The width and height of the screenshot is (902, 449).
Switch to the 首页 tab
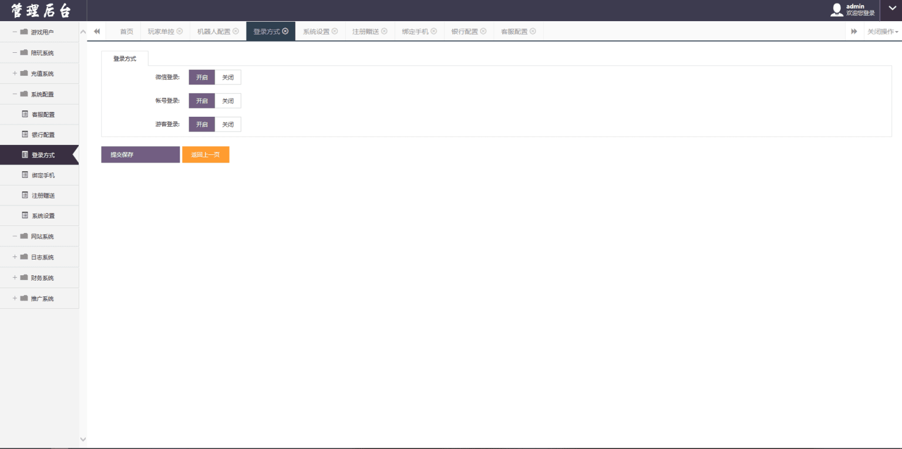coord(126,31)
